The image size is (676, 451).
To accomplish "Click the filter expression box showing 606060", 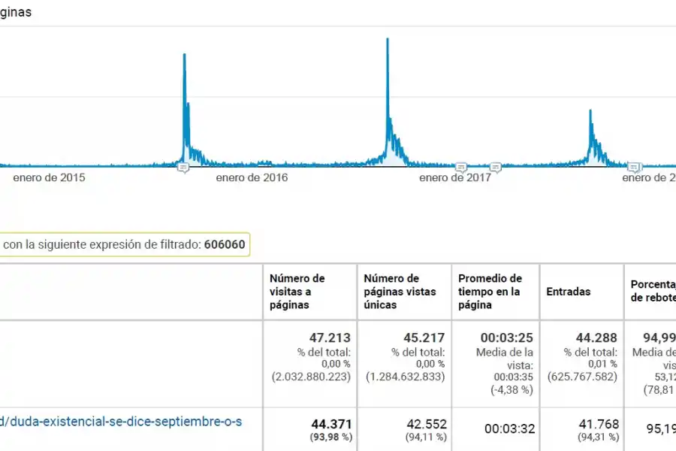I will 225,244.
